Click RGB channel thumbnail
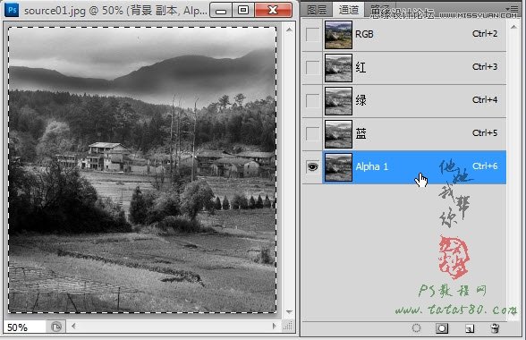Viewport: 526px width, 340px height. pos(338,35)
